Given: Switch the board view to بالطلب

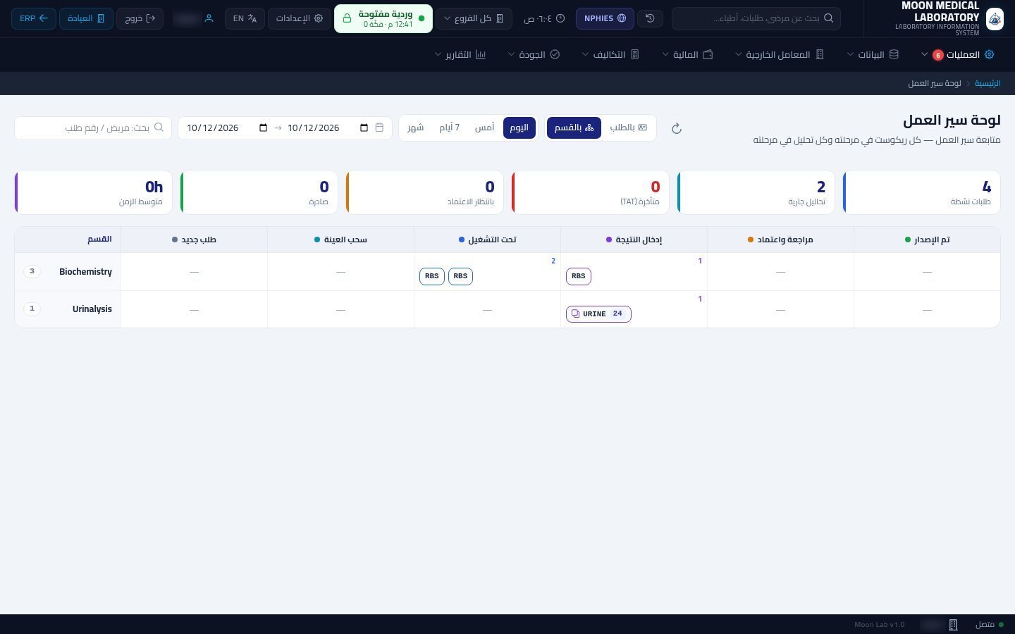Looking at the screenshot, I should pyautogui.click(x=628, y=128).
